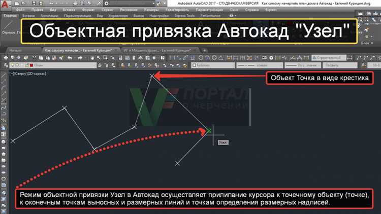The width and height of the screenshot is (381, 214).
Task: Select the Zoom window tool icon
Action: pos(106,58)
